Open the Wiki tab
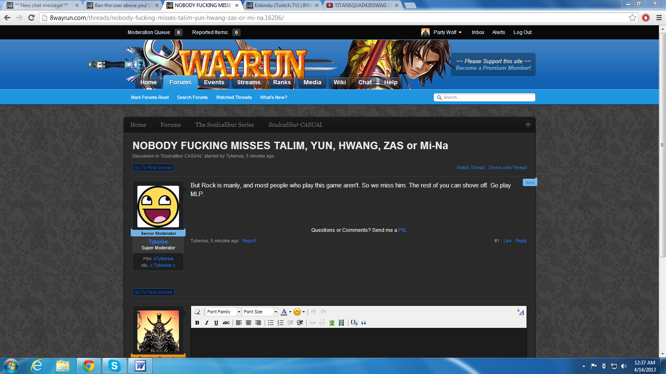Screen dimensions: 666x374 [340, 82]
